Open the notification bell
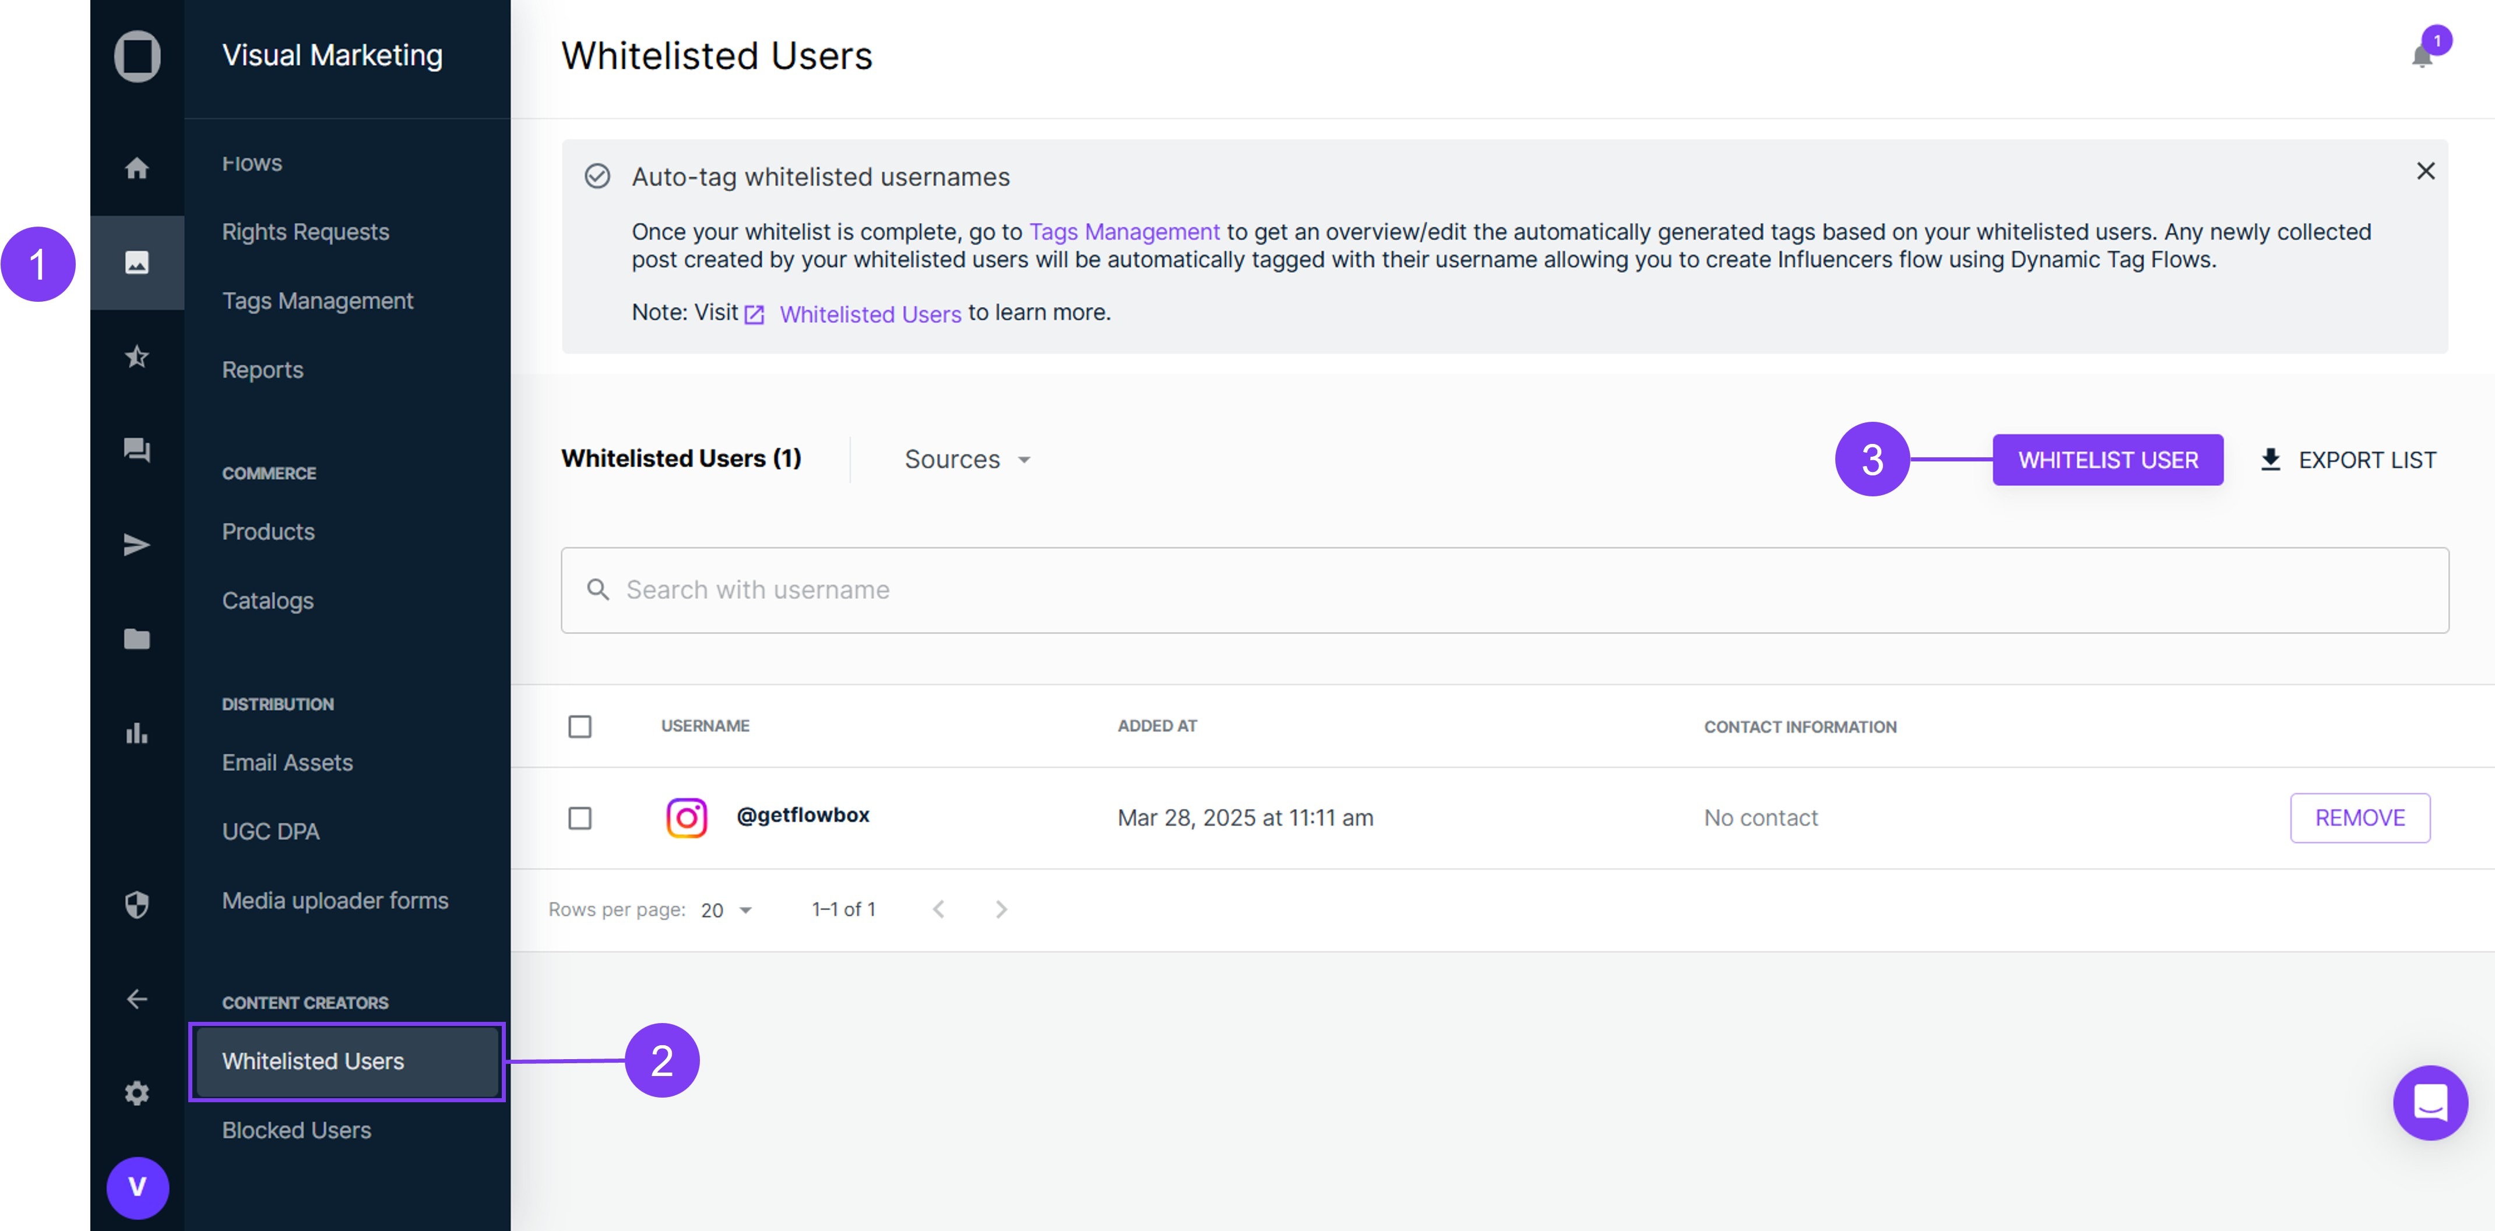The image size is (2495, 1231). coord(2422,56)
